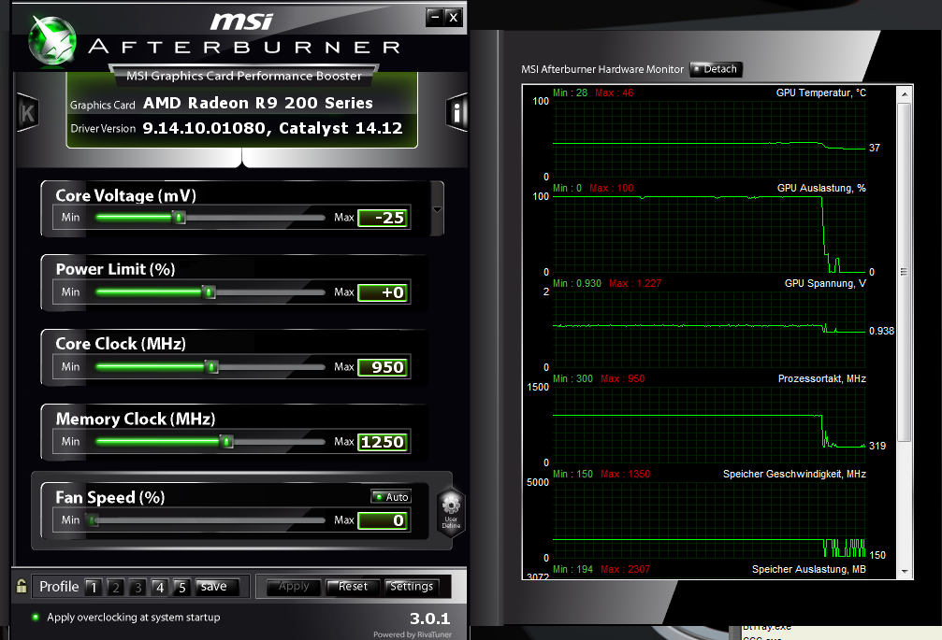Open Kombustor via the K side button
The width and height of the screenshot is (942, 640).
point(28,113)
